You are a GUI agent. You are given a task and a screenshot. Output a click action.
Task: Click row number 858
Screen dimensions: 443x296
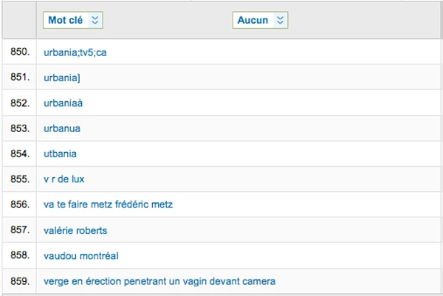19,255
